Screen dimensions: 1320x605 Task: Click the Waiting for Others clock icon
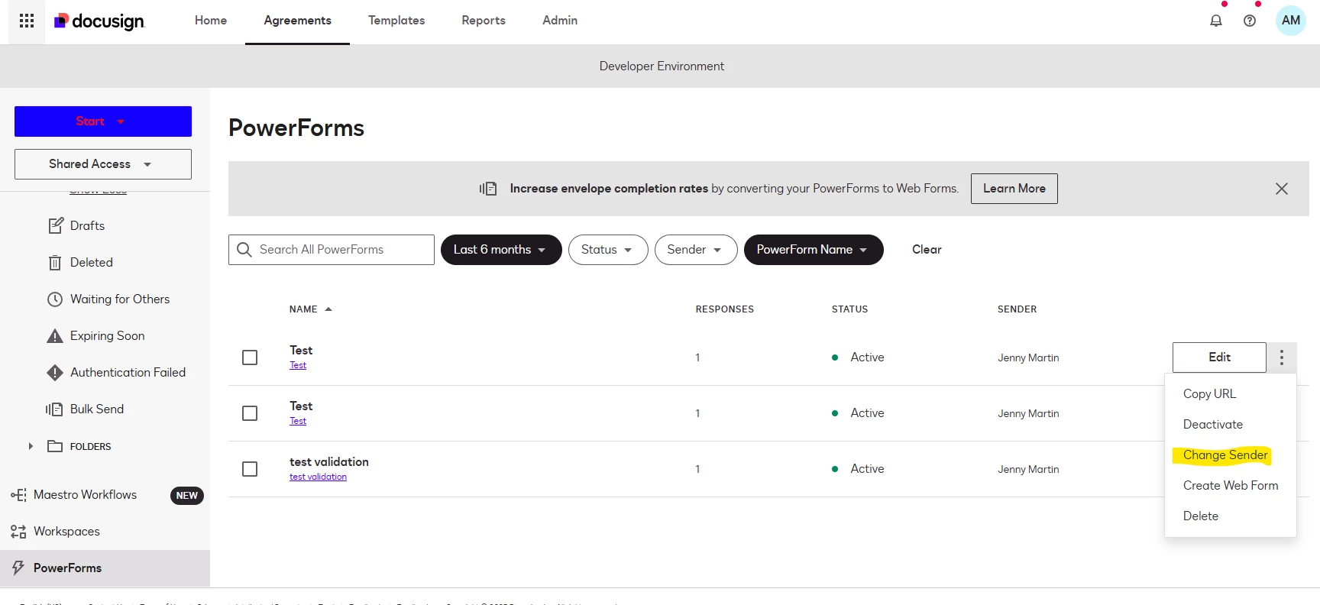tap(55, 299)
